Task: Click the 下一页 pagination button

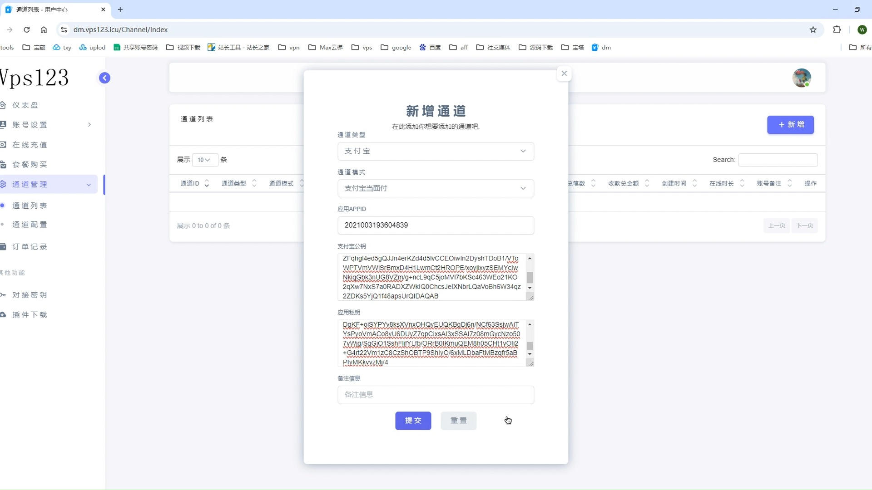Action: click(804, 225)
